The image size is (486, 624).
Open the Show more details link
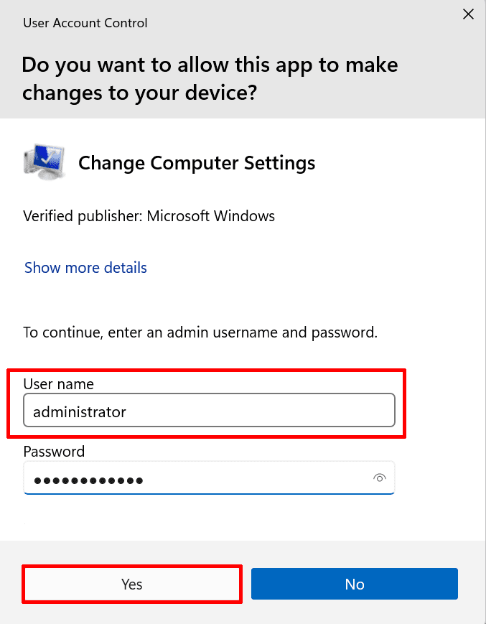[85, 268]
